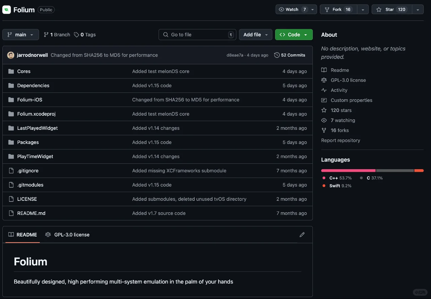Open the 52 Commits history

(290, 55)
